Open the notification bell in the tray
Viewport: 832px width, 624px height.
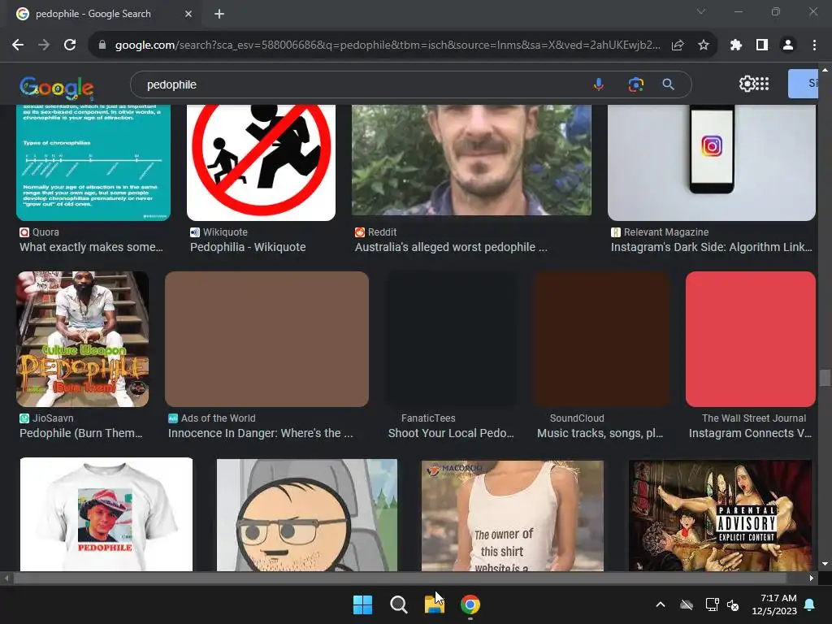[x=810, y=604]
